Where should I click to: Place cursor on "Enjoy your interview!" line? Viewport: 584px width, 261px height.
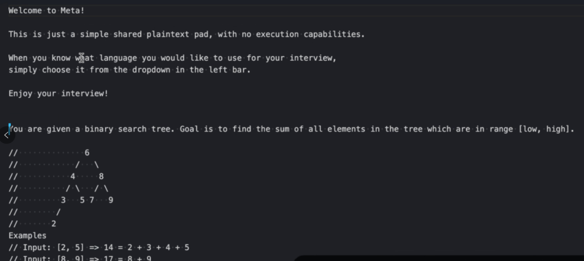[59, 93]
